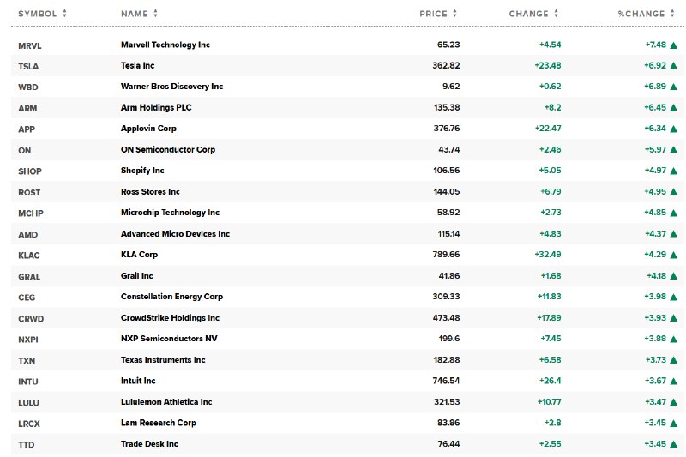Select Marvell Technology Inc name
Image resolution: width=686 pixels, height=457 pixels.
point(165,45)
